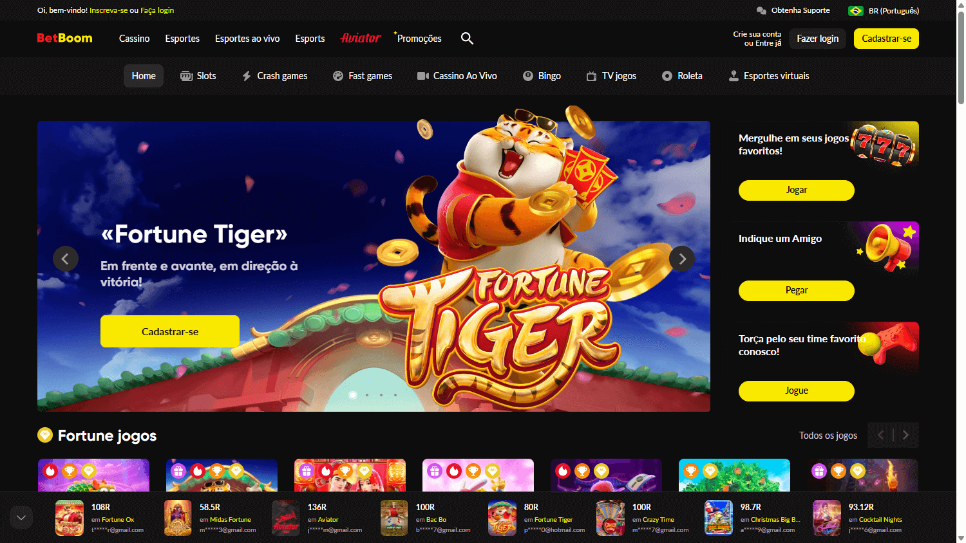This screenshot has height=543, width=966.
Task: Open TV jogos television icon
Action: pos(591,75)
